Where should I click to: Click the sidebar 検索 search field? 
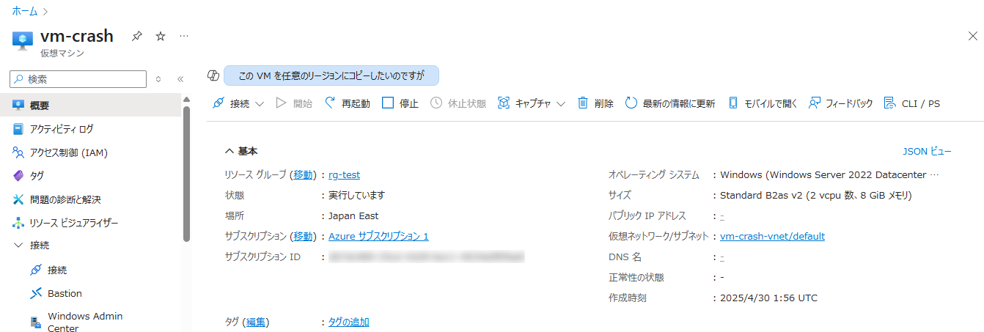[x=78, y=79]
